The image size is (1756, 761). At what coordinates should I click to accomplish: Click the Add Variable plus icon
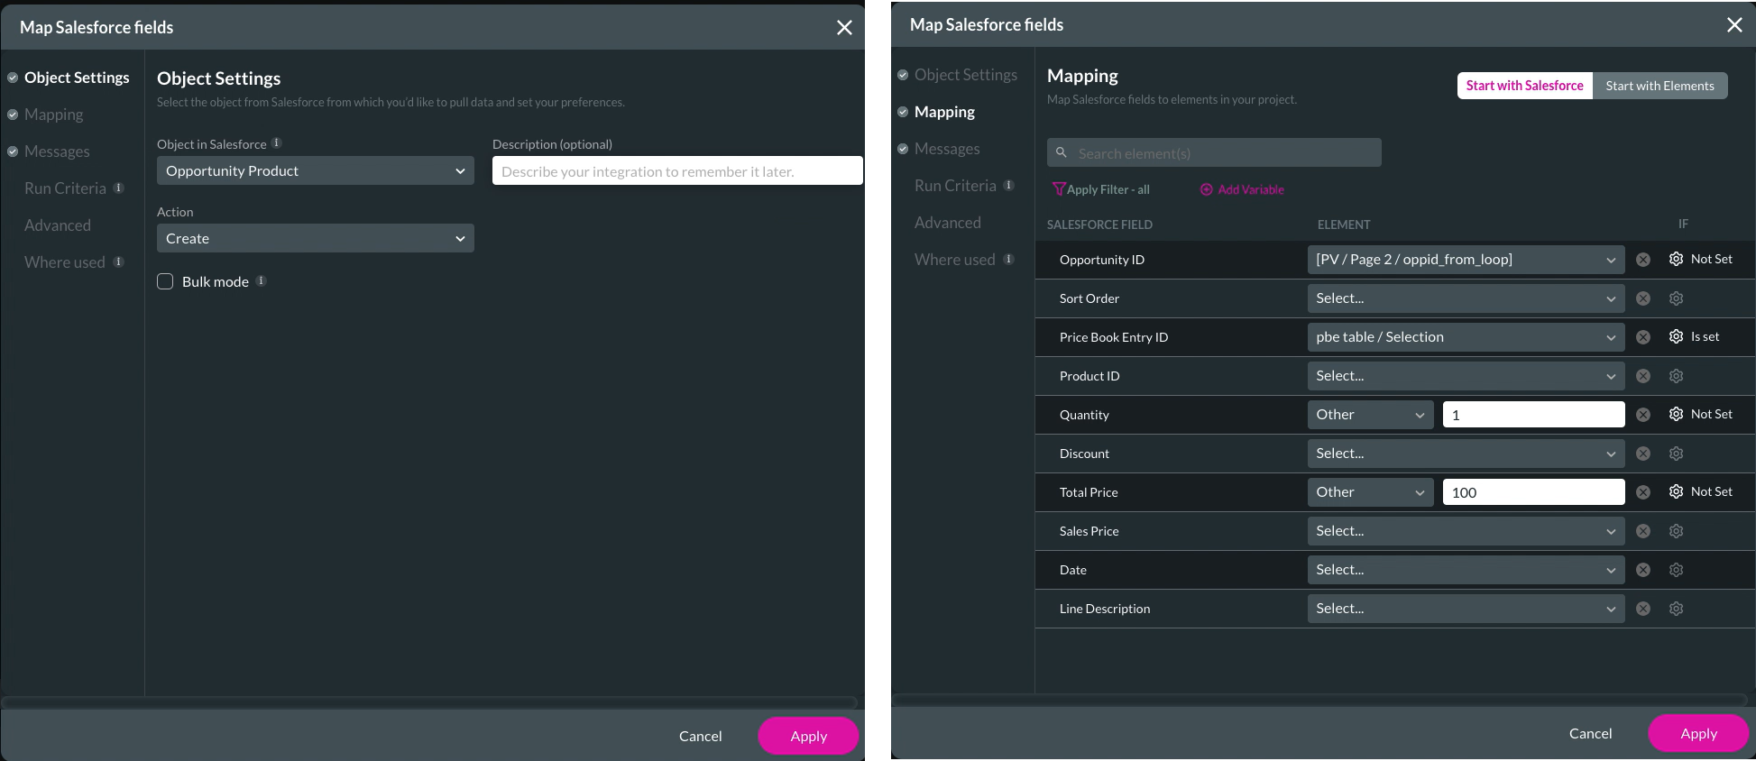pos(1206,189)
